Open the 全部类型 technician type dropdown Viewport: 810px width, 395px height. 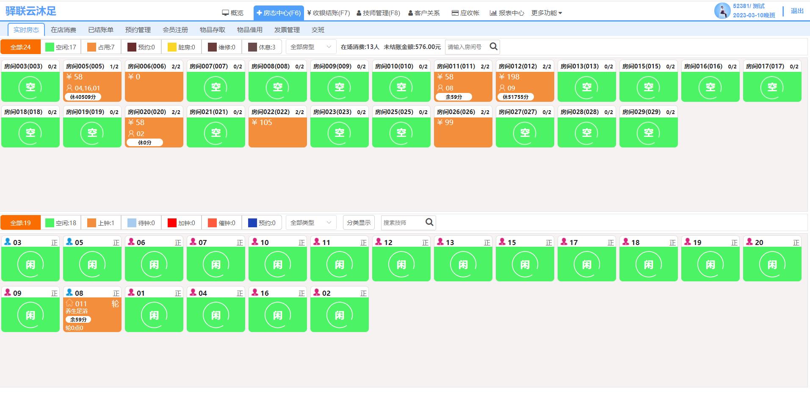(311, 223)
